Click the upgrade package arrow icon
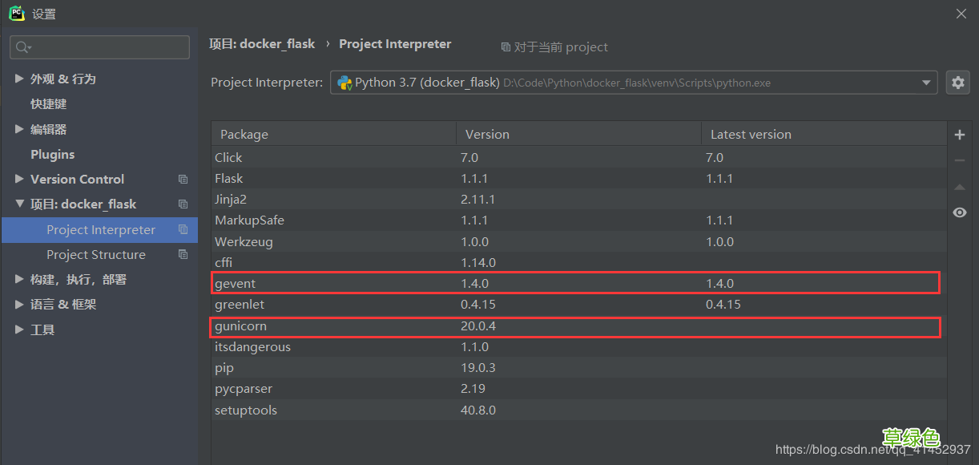The width and height of the screenshot is (979, 465). (x=959, y=187)
